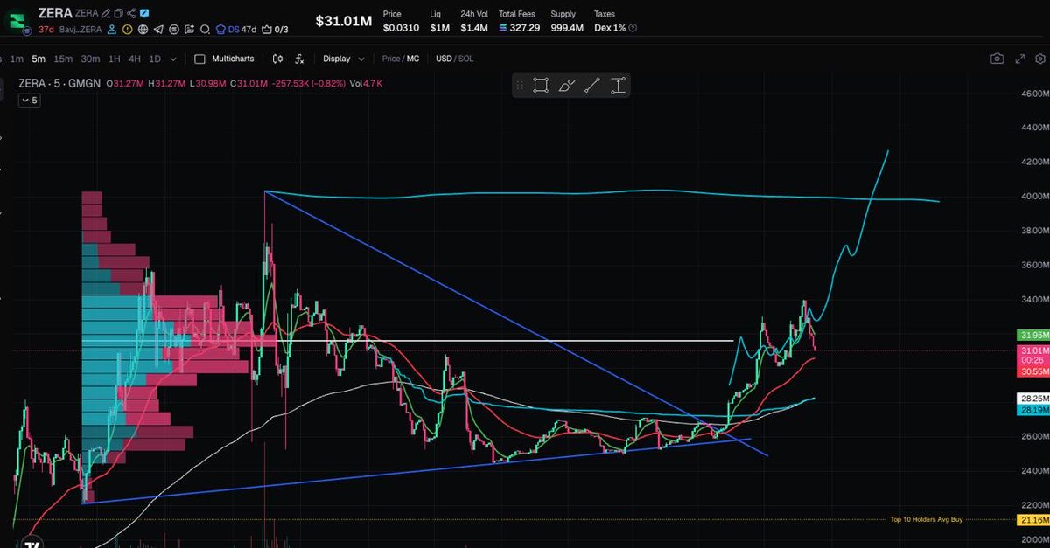
Task: Open the website globe icon
Action: click(143, 30)
